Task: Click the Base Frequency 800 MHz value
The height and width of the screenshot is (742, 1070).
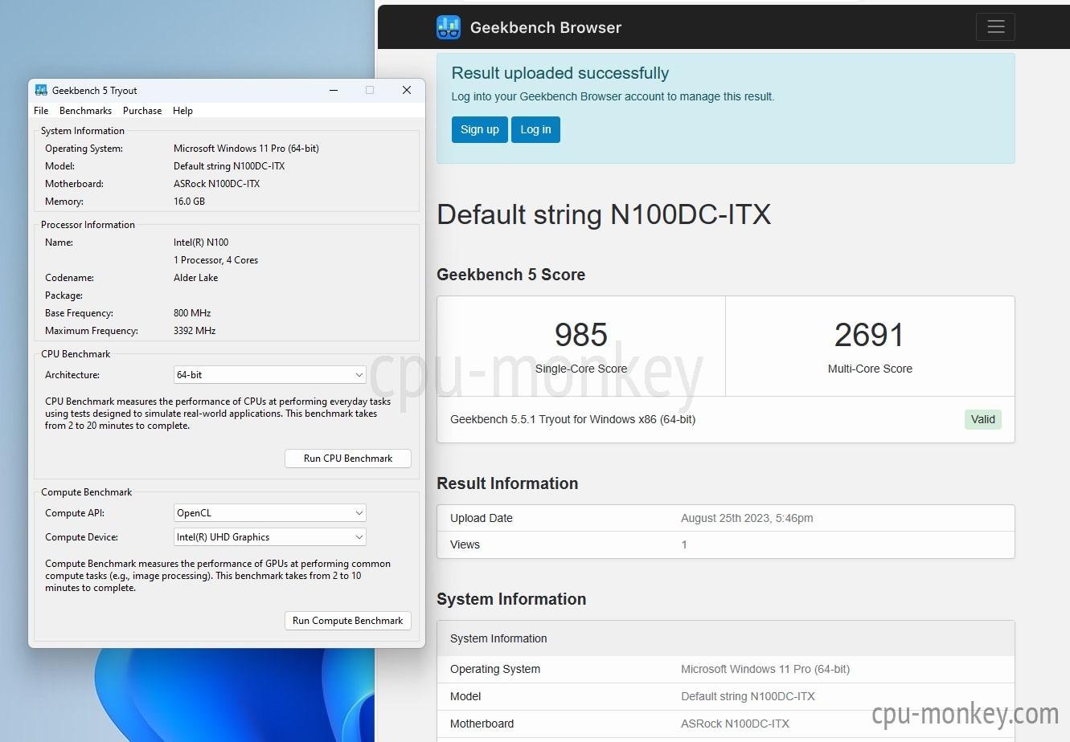Action: coord(192,313)
